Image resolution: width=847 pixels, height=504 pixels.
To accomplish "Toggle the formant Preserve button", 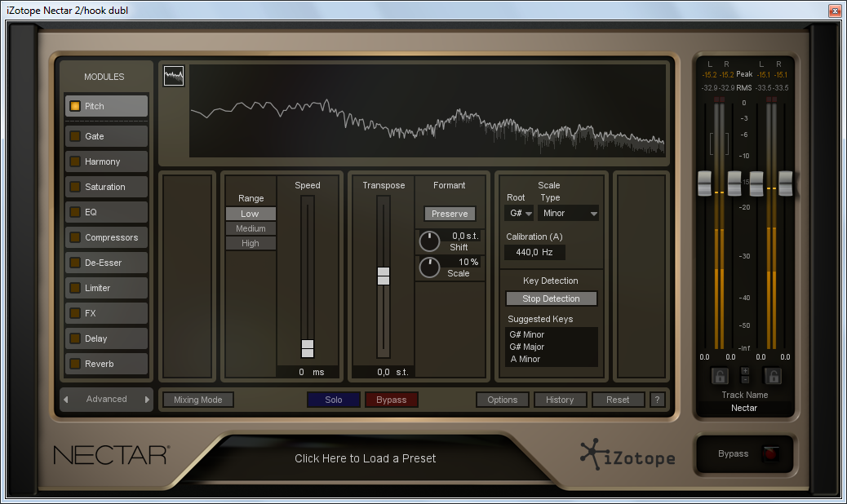I will [x=450, y=214].
